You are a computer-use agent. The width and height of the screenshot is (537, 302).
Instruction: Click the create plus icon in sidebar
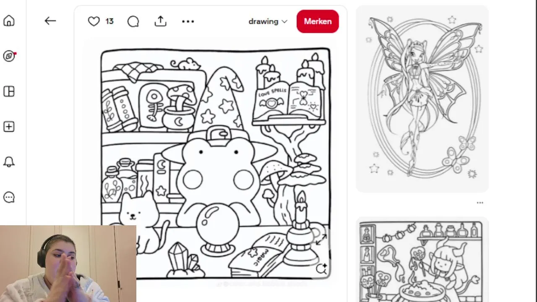[x=9, y=127]
